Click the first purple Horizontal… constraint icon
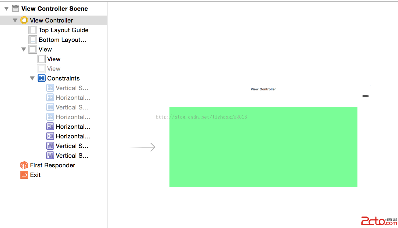Image resolution: width=398 pixels, height=228 pixels. click(x=50, y=126)
